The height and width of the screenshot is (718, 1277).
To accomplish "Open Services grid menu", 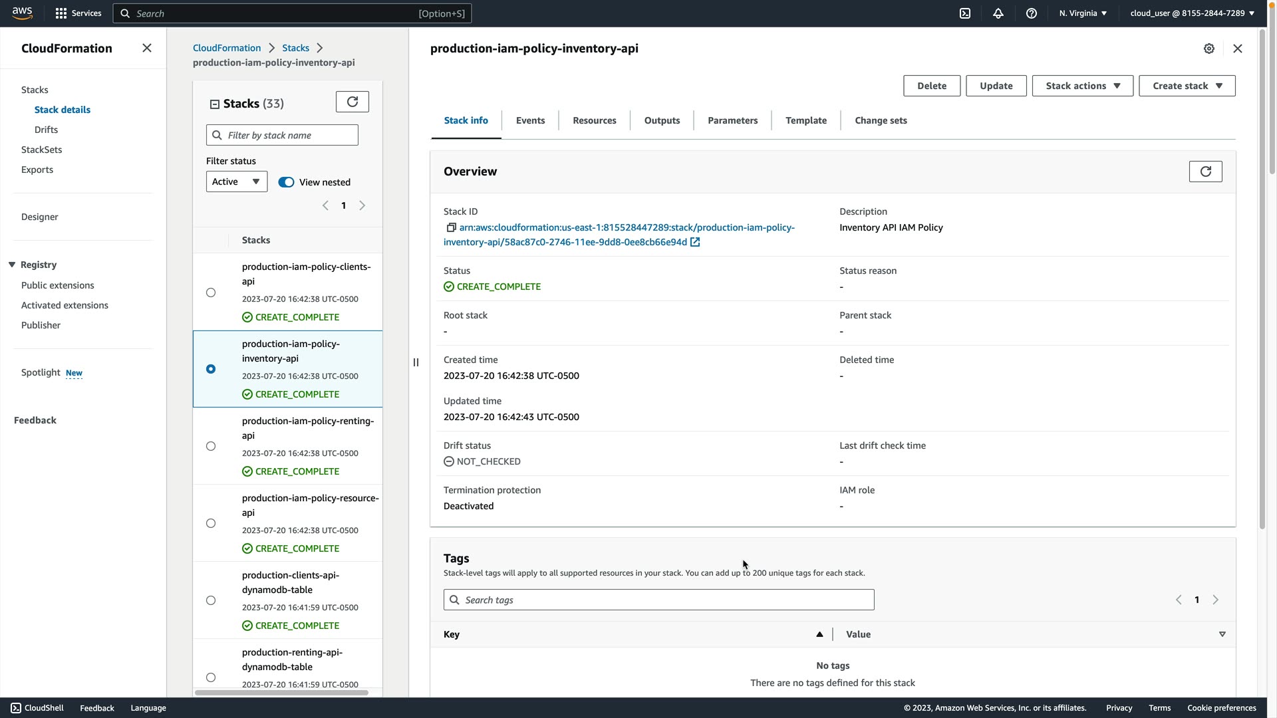I will tap(61, 13).
